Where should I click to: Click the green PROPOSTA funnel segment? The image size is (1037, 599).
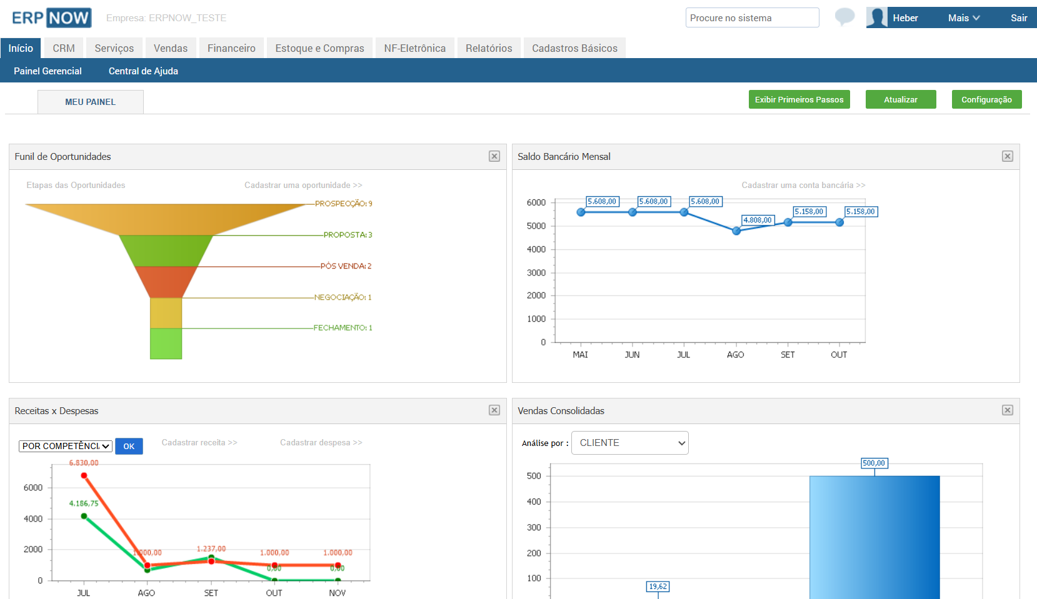coord(166,250)
